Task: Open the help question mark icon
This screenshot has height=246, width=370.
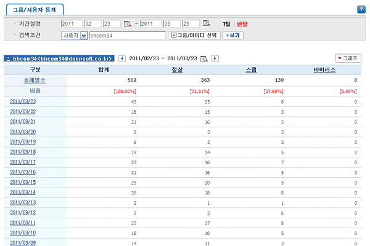Action: click(361, 9)
